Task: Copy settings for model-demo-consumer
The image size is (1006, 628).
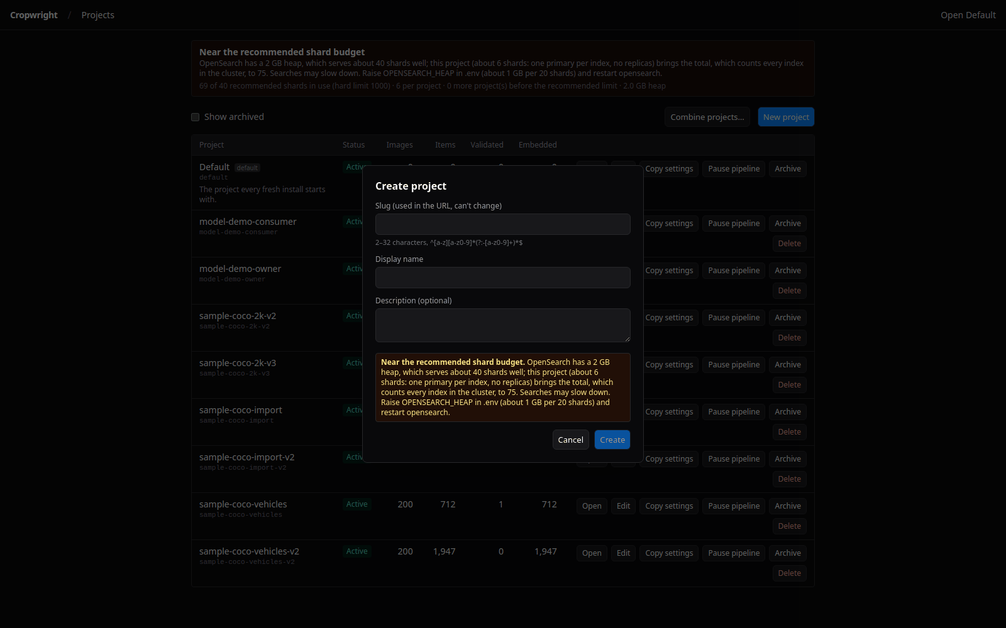Action: pos(669,224)
